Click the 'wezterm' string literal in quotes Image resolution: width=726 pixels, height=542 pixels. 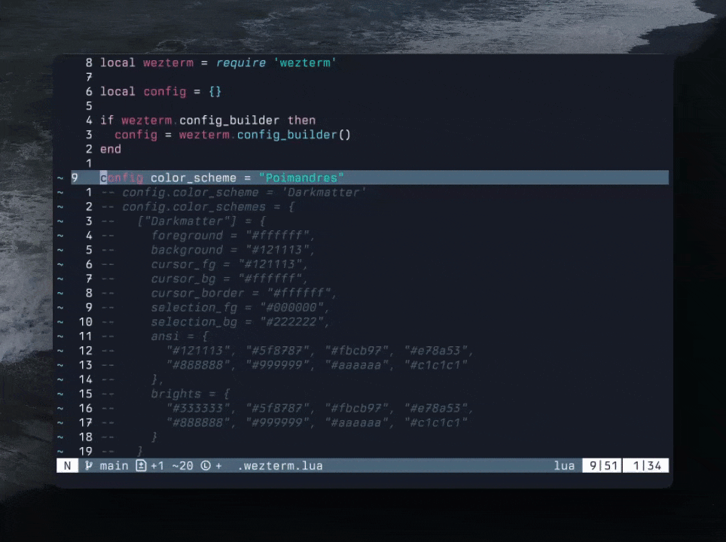[305, 63]
